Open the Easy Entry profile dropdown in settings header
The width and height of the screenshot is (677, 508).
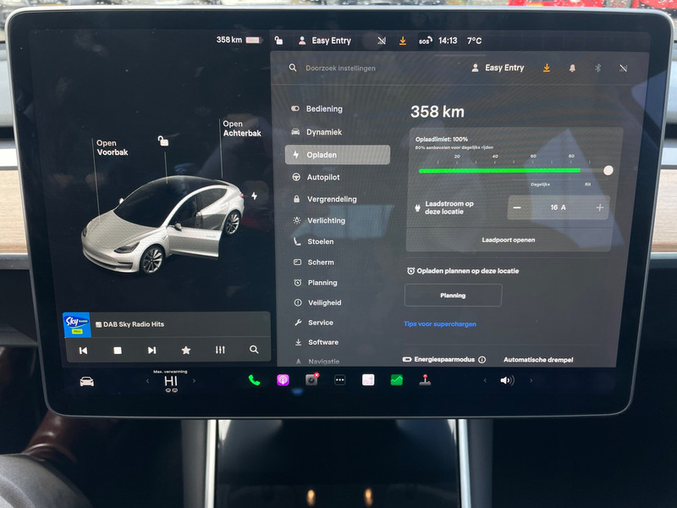click(498, 68)
